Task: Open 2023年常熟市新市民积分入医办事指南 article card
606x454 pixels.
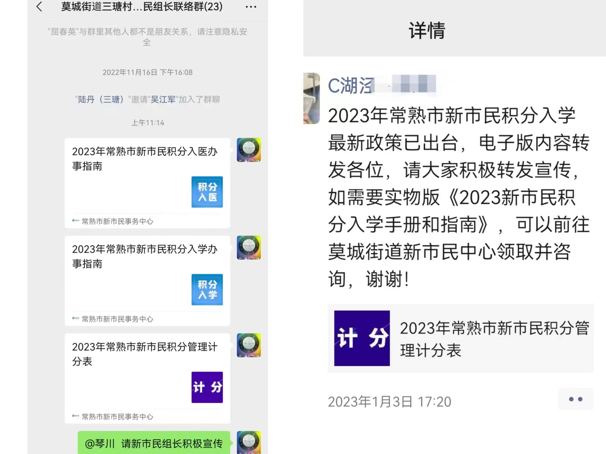Action: click(x=147, y=183)
